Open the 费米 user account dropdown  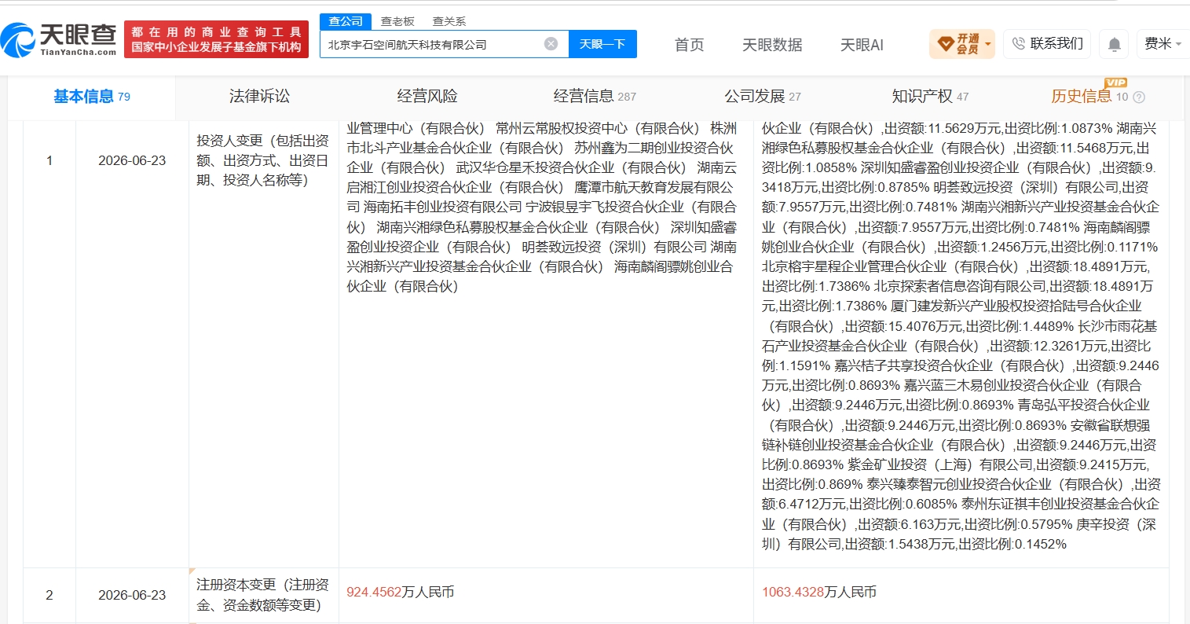(x=1161, y=44)
